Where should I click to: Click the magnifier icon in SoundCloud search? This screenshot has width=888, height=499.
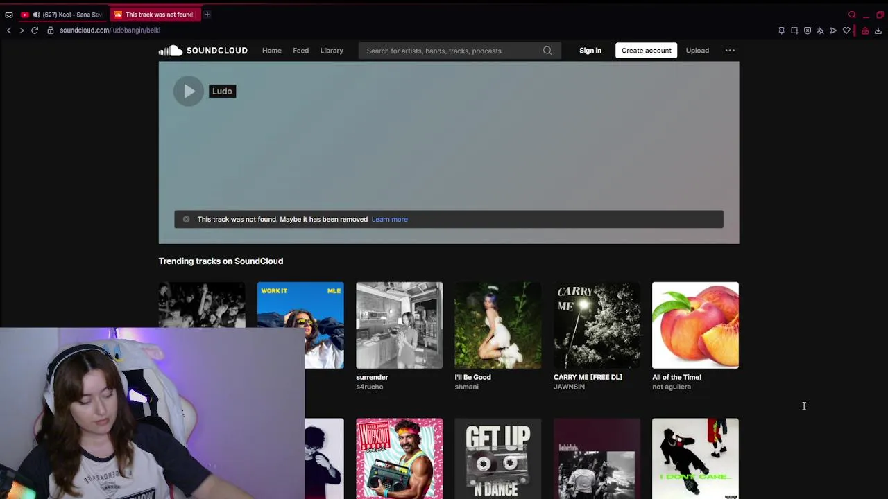click(x=547, y=51)
